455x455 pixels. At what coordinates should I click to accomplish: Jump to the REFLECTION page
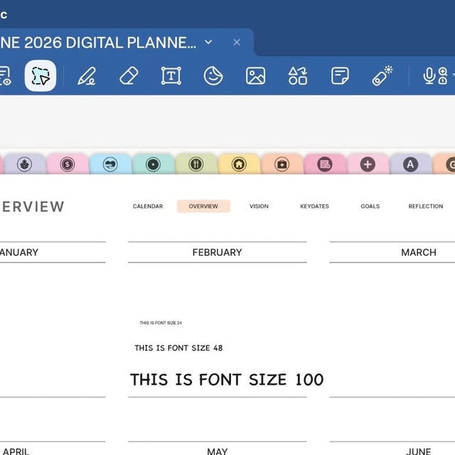pos(426,206)
